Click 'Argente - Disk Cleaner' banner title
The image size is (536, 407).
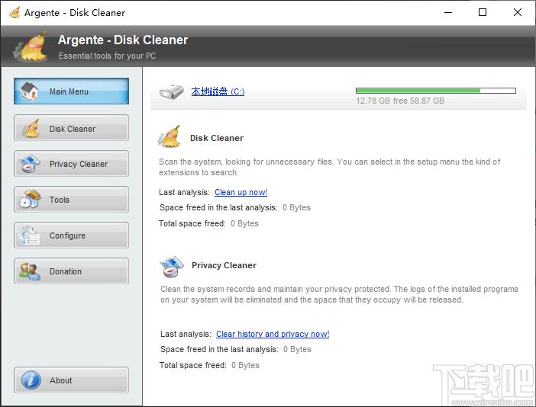point(123,40)
